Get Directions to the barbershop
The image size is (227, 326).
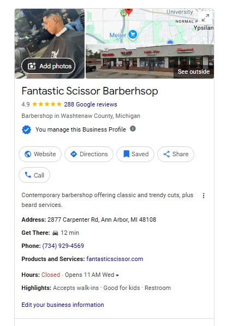point(89,154)
